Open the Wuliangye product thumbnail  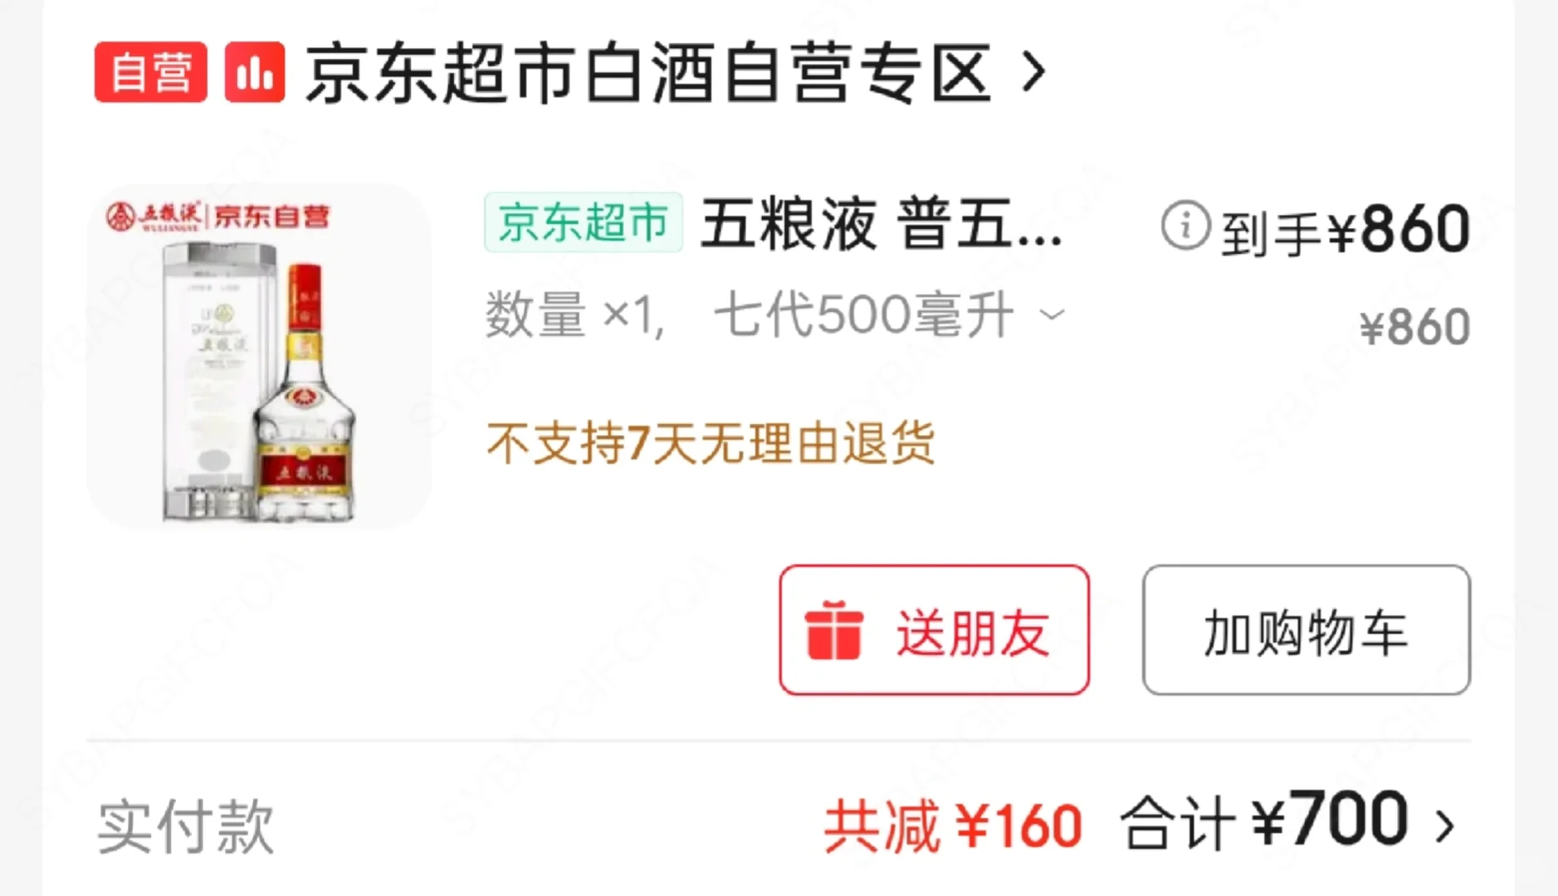pos(259,357)
